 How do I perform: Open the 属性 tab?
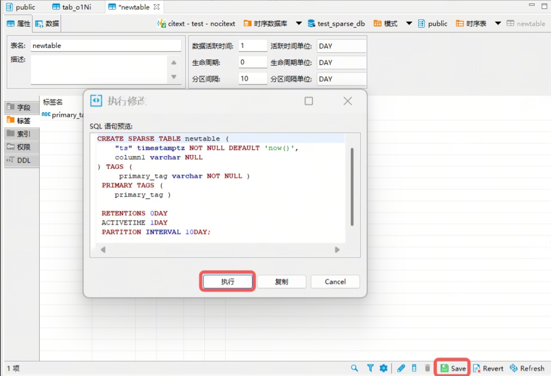coord(19,24)
